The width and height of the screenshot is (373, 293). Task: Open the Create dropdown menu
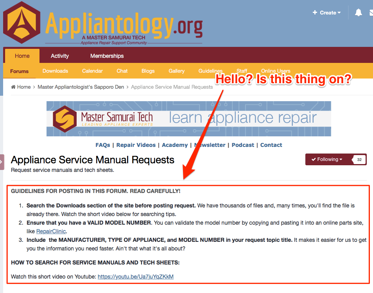(326, 13)
